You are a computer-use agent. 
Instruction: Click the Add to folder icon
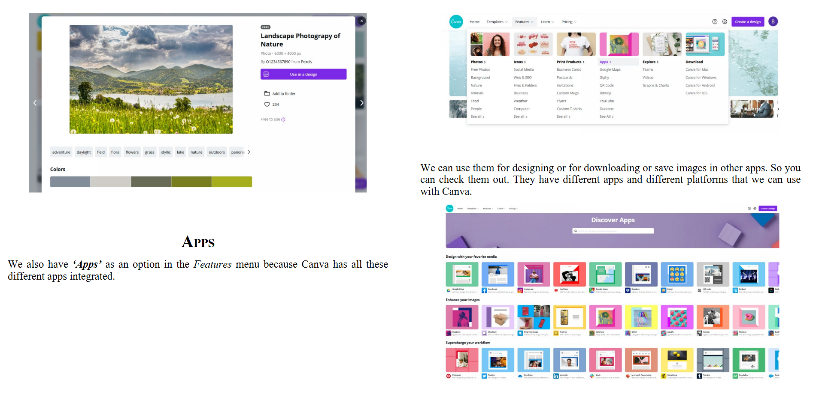point(267,94)
